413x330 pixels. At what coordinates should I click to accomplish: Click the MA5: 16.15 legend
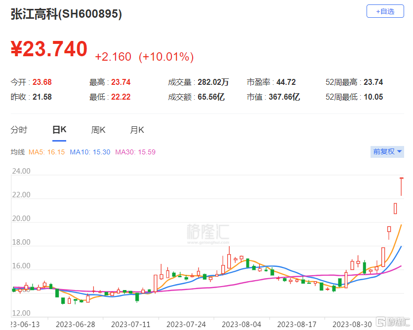tap(46, 152)
